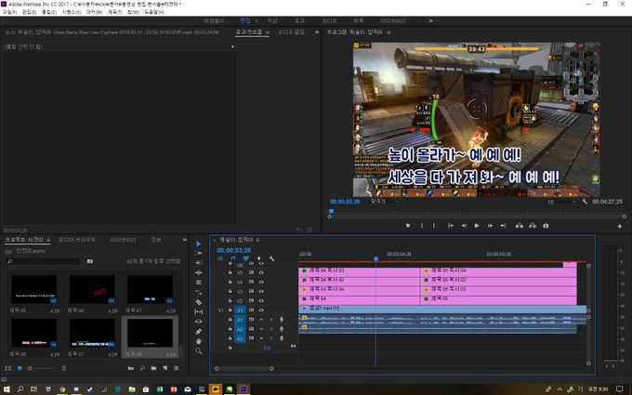Open the zoom level fit dropdown
Image resolution: width=632 pixels, height=395 pixels.
pos(385,202)
